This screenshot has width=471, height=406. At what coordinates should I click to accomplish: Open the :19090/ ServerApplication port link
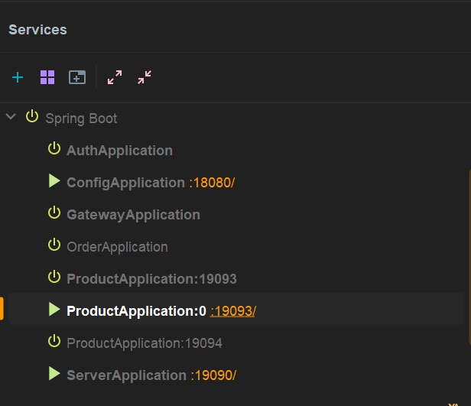tap(213, 375)
